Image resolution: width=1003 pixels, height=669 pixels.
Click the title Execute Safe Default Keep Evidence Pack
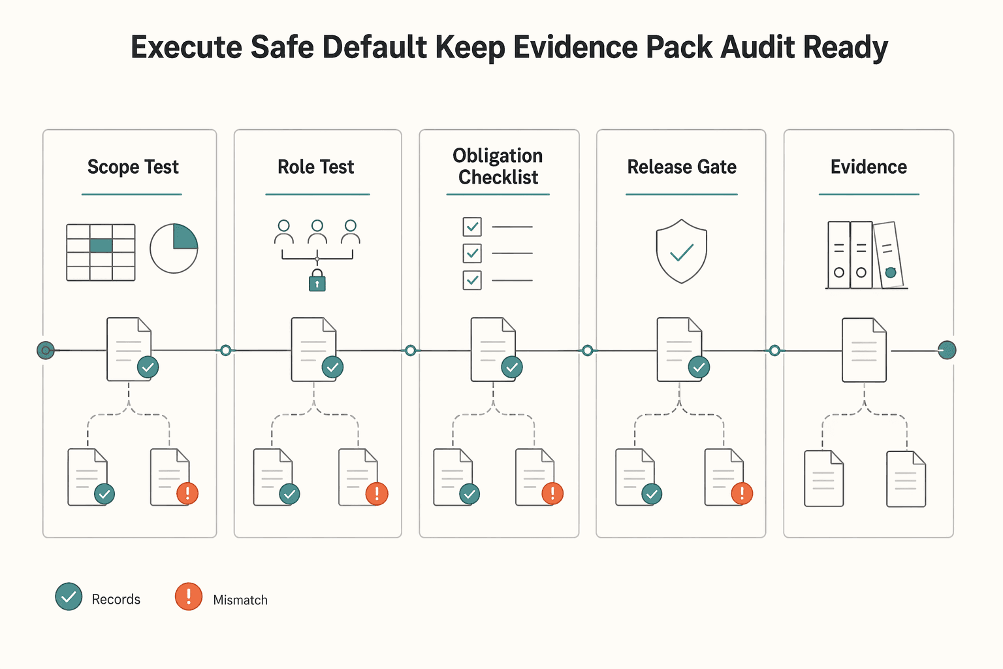421,47
